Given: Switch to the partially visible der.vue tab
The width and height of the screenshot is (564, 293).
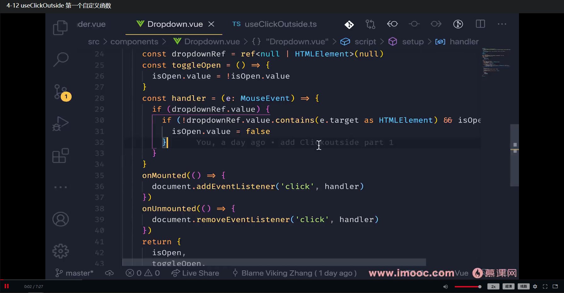Looking at the screenshot, I should click(91, 24).
